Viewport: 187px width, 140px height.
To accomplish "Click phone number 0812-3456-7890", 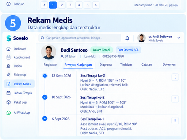I will (x=113, y=57).
